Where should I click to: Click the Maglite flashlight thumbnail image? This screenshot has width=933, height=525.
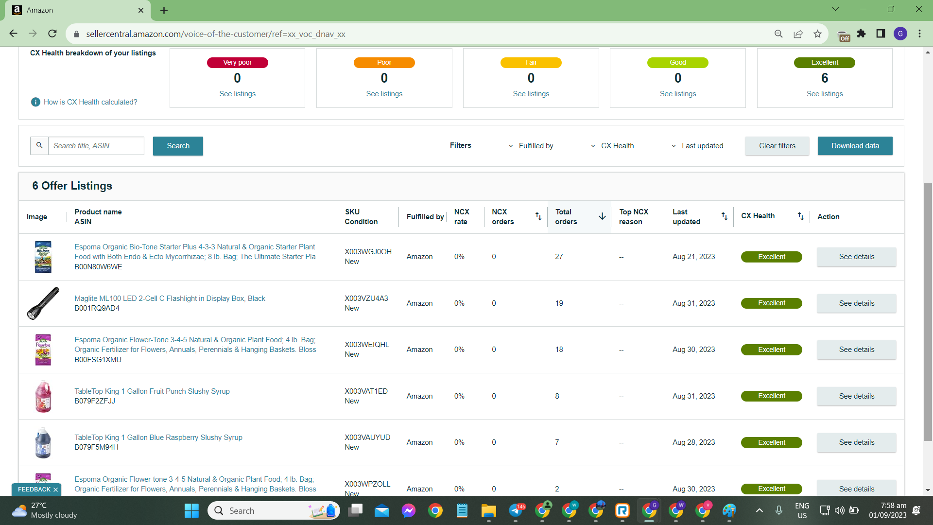click(43, 303)
